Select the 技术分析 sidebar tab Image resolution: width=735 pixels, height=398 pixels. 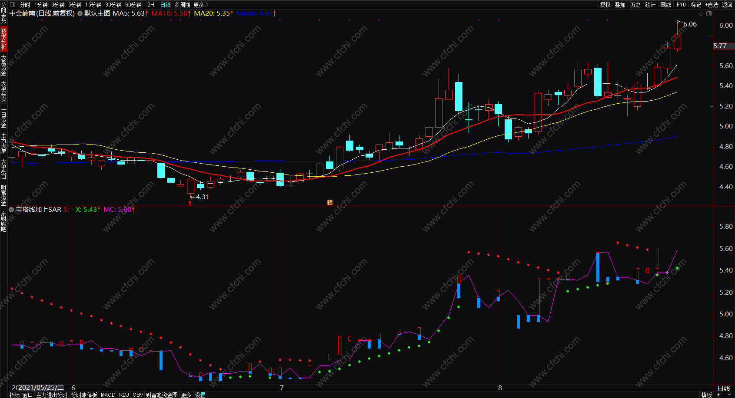click(3, 39)
